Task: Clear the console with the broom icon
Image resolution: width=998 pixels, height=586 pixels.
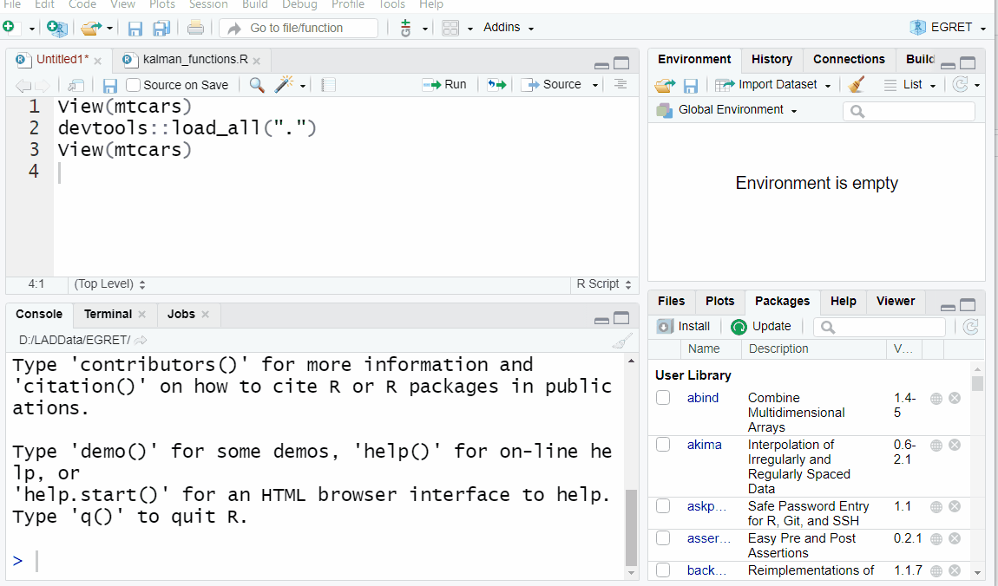Action: (x=622, y=342)
